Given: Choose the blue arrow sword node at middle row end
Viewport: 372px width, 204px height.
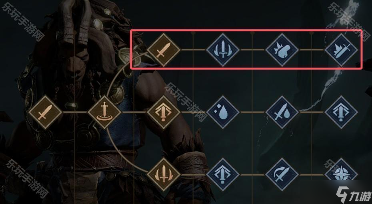Looking at the screenshot, I should tap(341, 112).
